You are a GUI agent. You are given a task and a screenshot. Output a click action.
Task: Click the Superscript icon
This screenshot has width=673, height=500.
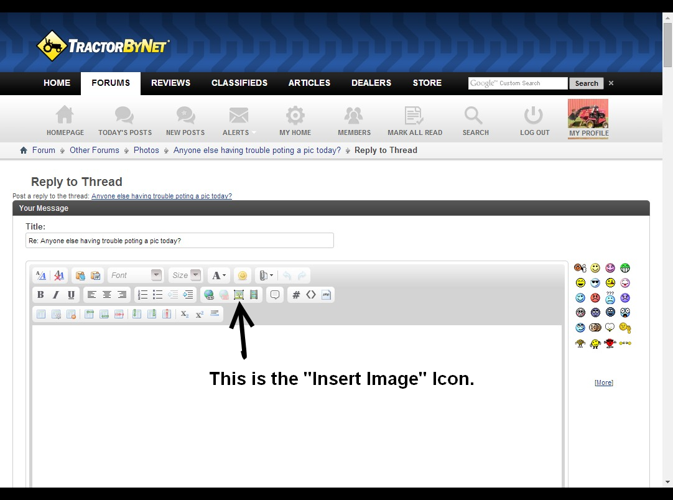200,314
